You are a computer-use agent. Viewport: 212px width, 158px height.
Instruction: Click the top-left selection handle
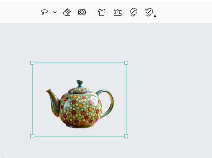click(x=32, y=63)
